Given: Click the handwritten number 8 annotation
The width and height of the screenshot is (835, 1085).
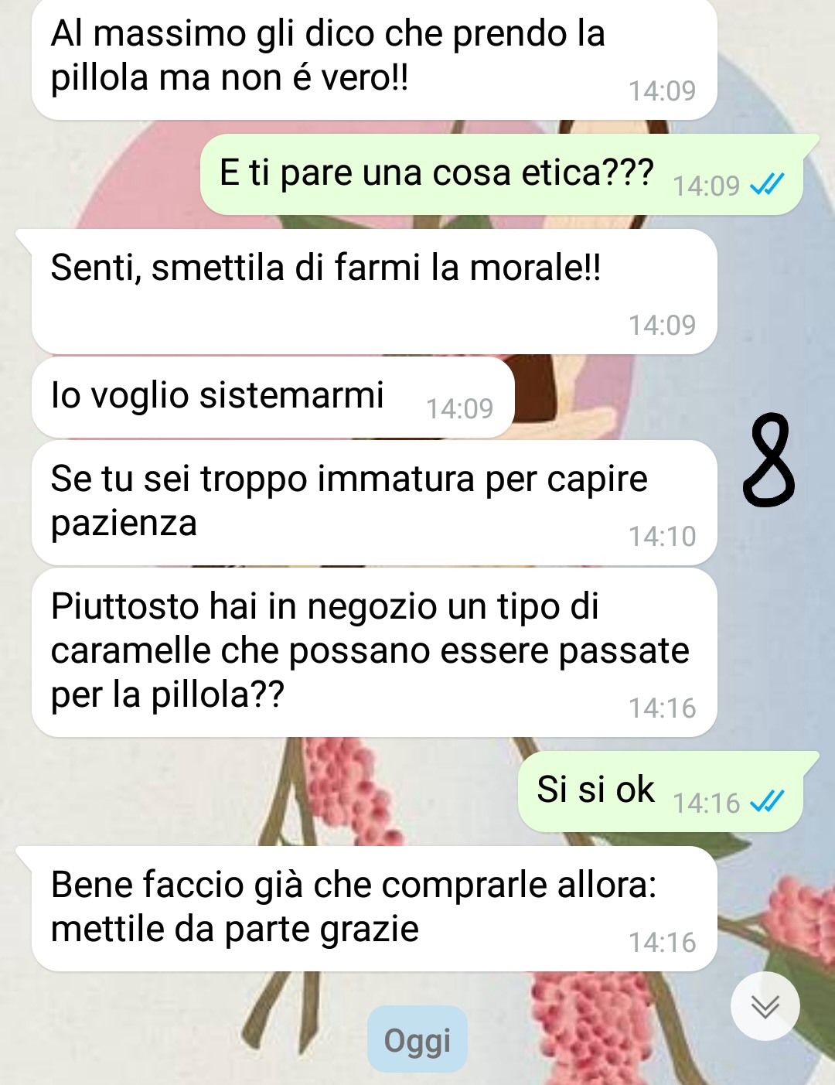Looking at the screenshot, I should click(x=769, y=459).
